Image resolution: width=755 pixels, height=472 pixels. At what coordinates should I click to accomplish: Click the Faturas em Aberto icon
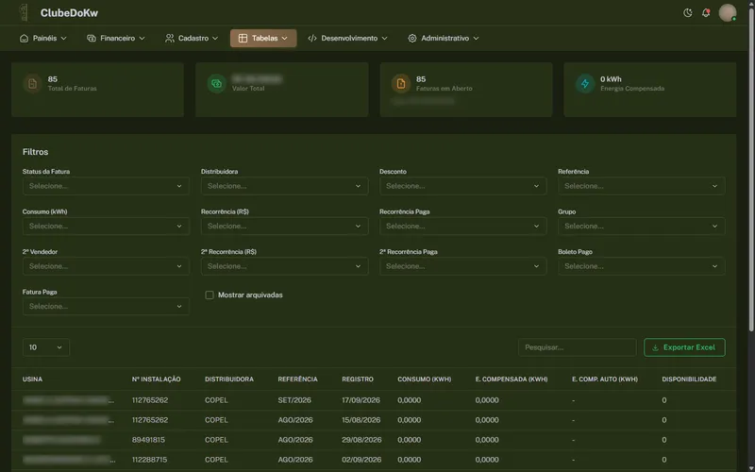[x=400, y=84]
